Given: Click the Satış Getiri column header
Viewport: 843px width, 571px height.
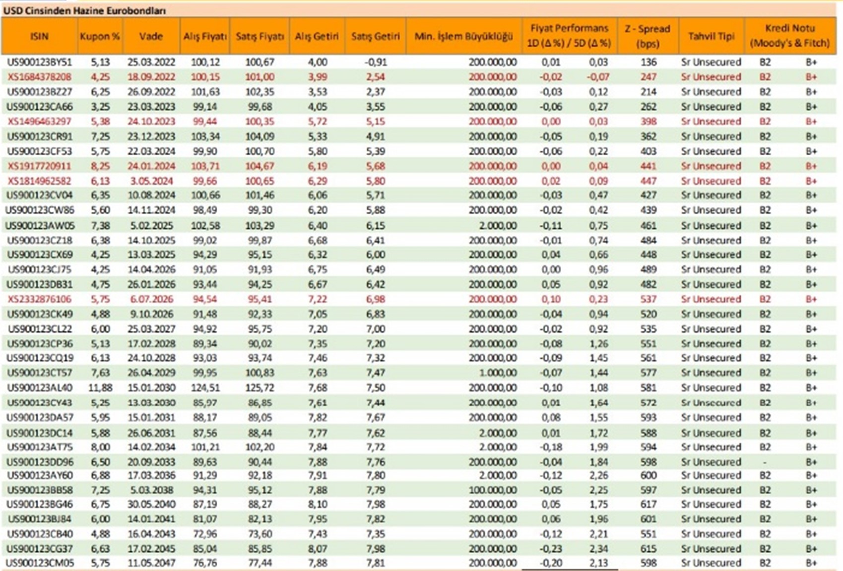Looking at the screenshot, I should tap(376, 36).
